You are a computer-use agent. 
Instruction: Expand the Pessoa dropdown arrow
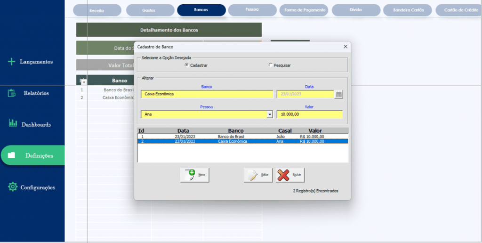click(x=270, y=114)
